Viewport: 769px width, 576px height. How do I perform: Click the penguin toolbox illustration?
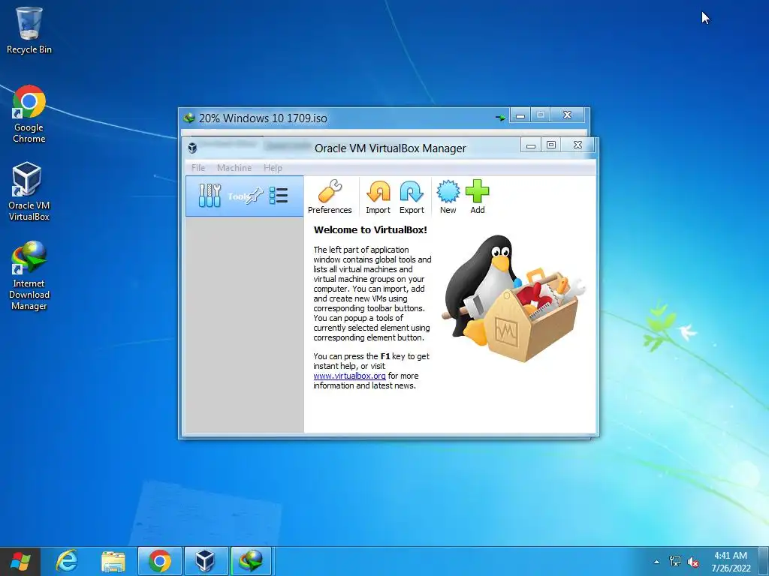[x=513, y=298]
